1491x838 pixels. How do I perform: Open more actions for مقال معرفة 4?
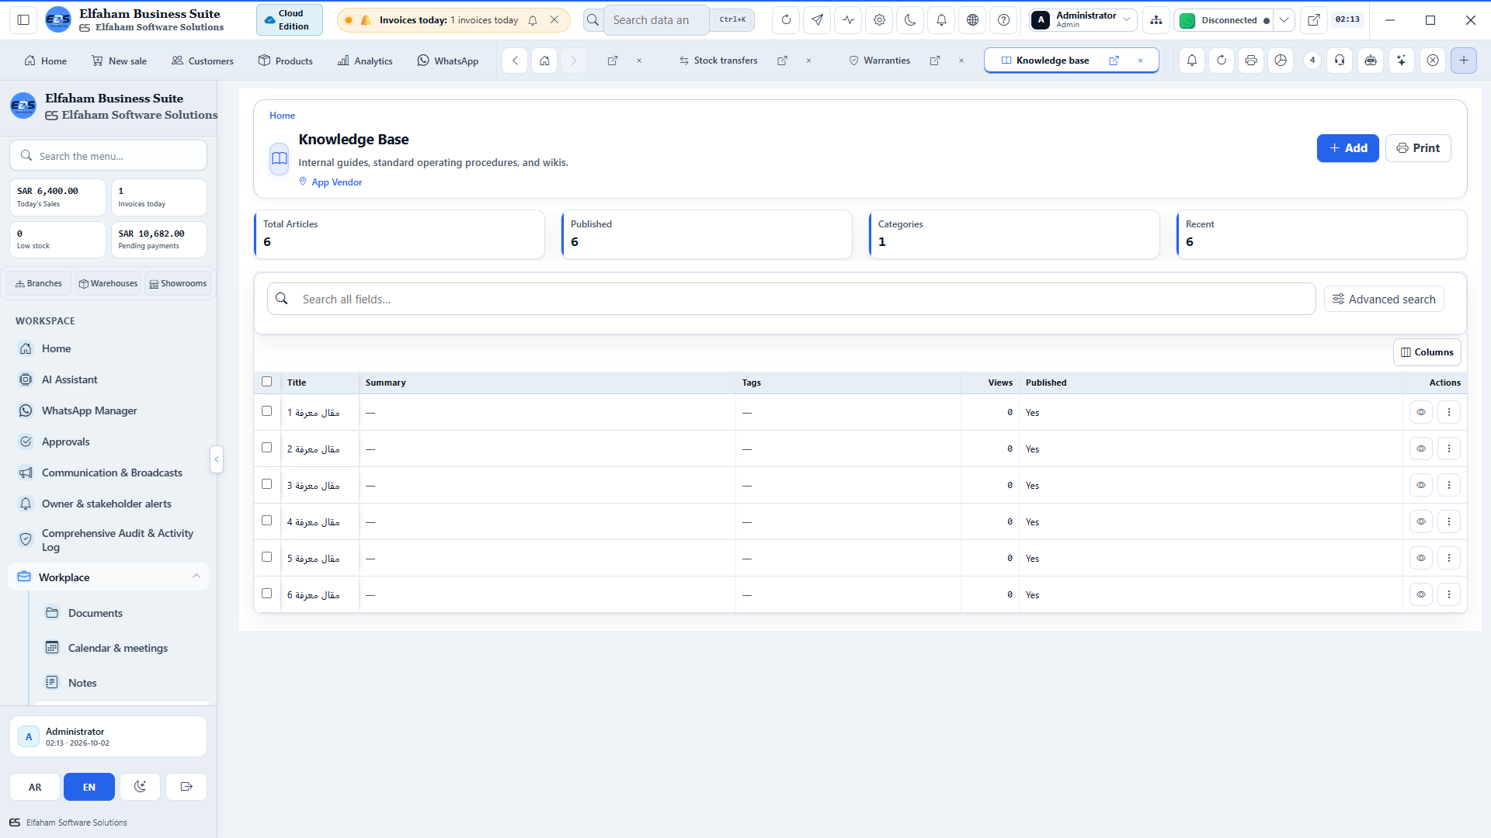1449,521
